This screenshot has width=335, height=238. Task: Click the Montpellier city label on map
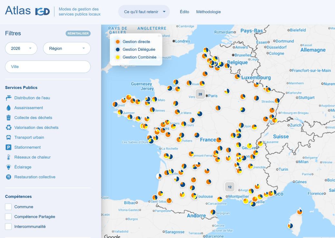[238, 197]
